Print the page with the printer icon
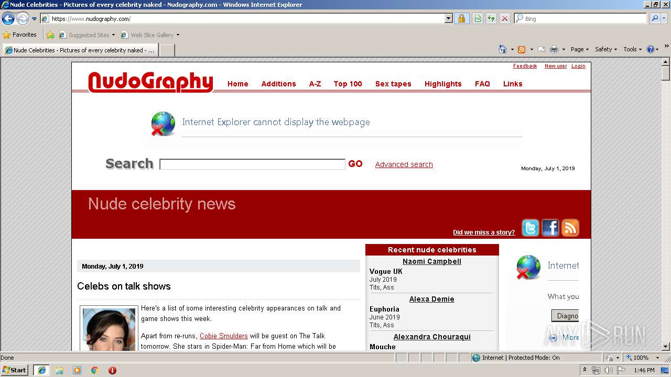The width and height of the screenshot is (671, 377). pos(554,49)
